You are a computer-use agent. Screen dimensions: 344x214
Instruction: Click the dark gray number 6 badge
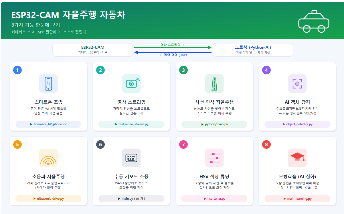(100, 144)
